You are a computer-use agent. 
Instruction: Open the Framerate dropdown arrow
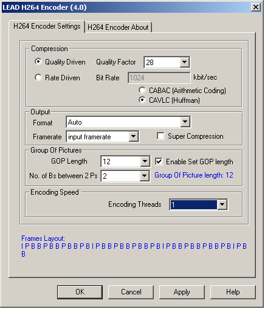pyautogui.click(x=134, y=136)
